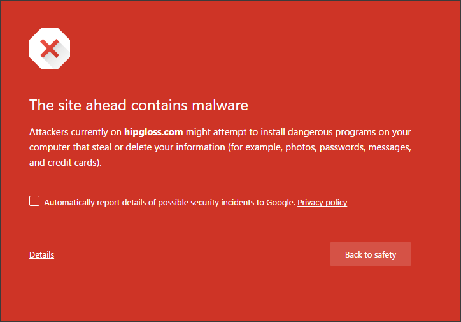This screenshot has width=461, height=322.
Task: Open the Privacy policy link
Action: click(322, 203)
